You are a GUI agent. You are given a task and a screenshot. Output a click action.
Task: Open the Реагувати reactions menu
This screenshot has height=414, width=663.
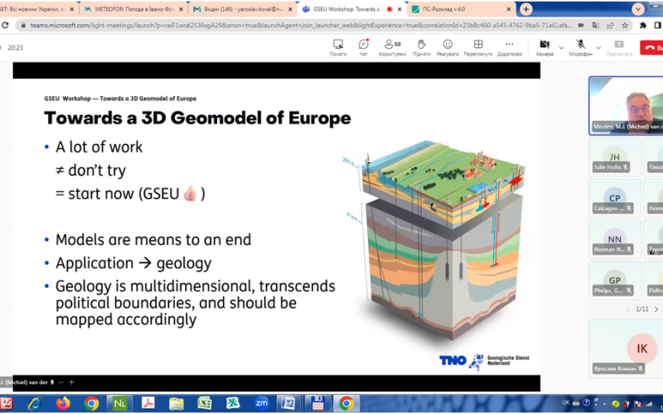click(448, 48)
